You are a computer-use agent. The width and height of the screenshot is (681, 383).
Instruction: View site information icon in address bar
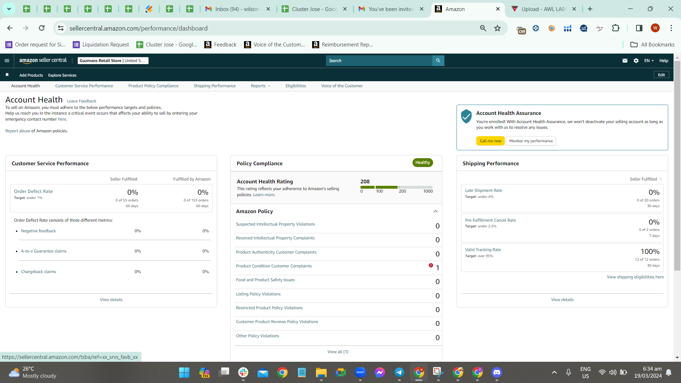tap(61, 28)
